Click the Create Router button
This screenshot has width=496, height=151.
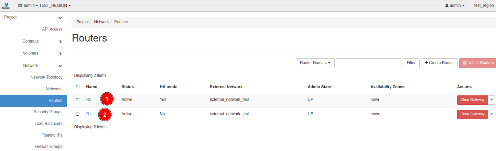tap(439, 63)
